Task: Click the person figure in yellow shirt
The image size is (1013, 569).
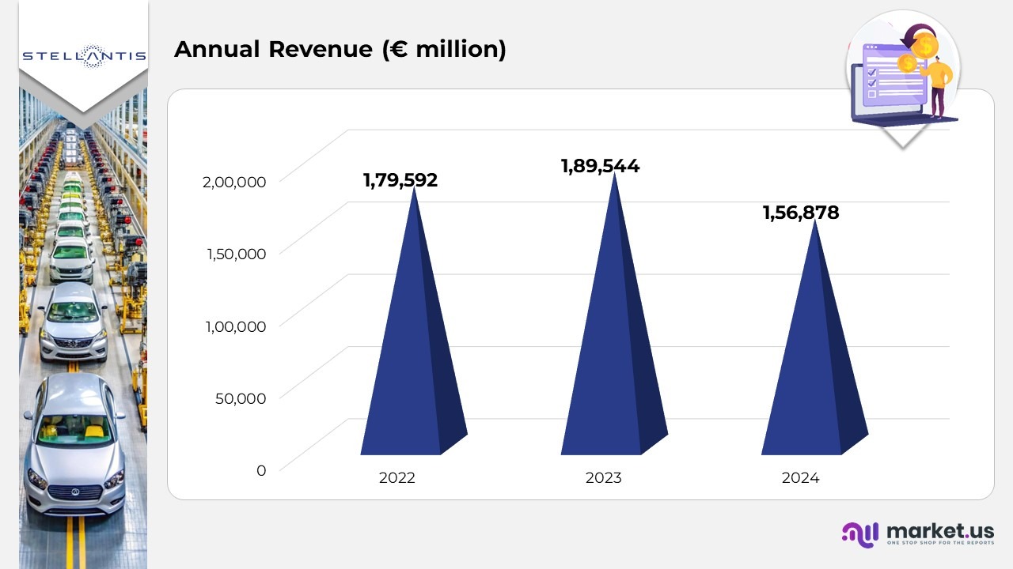Action: 939,83
